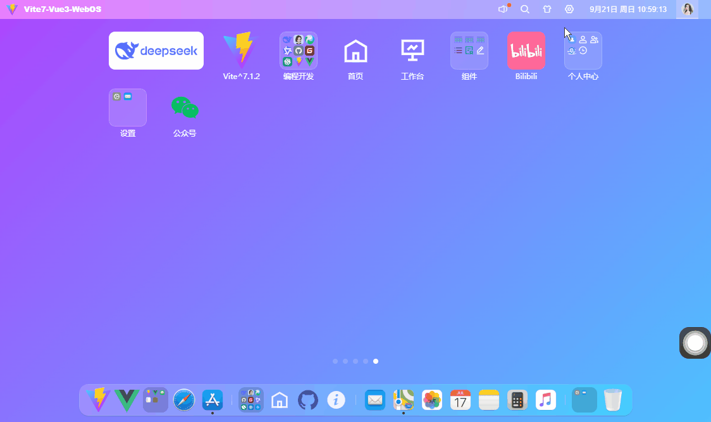Viewport: 711px width, 422px height.
Task: Open the 设置 settings folder on desktop
Action: tap(127, 108)
